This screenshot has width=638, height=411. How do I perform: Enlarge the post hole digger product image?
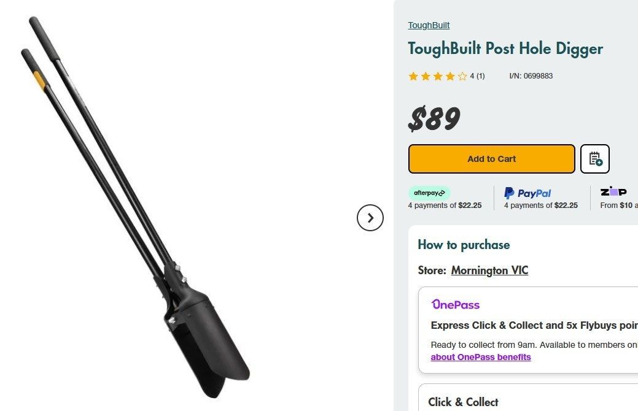(136, 207)
